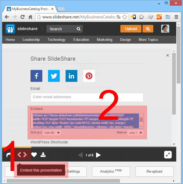Reload the page with the refresh icon

point(22,17)
